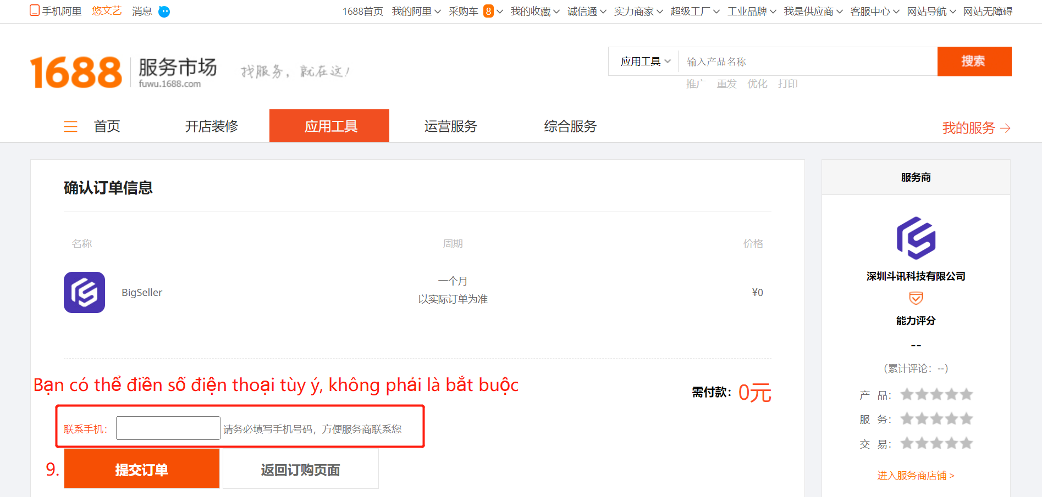Screen dimensions: 1042x497
Task: Open 1688首页 link
Action: (x=363, y=12)
